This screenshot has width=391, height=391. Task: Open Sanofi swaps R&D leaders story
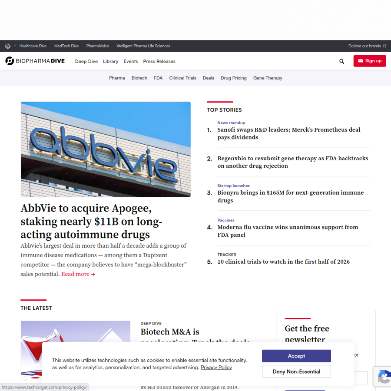click(289, 133)
